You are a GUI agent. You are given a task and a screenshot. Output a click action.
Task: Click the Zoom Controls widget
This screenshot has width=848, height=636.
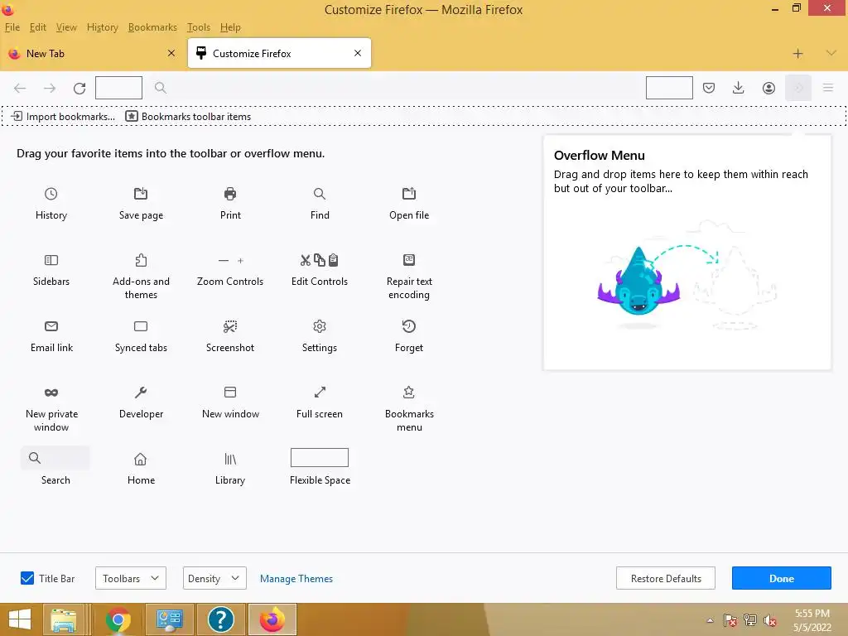click(230, 260)
